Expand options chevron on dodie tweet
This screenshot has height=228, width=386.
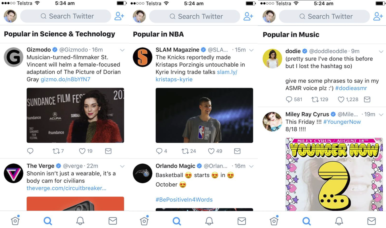click(381, 52)
